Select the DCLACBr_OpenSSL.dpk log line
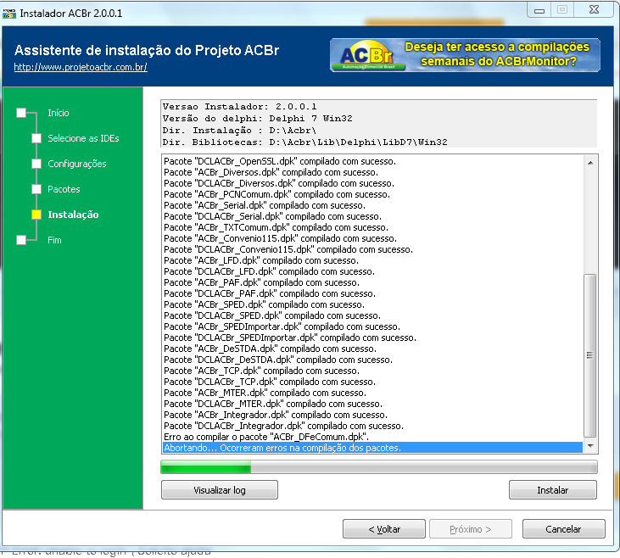620x558 pixels. pos(372,161)
